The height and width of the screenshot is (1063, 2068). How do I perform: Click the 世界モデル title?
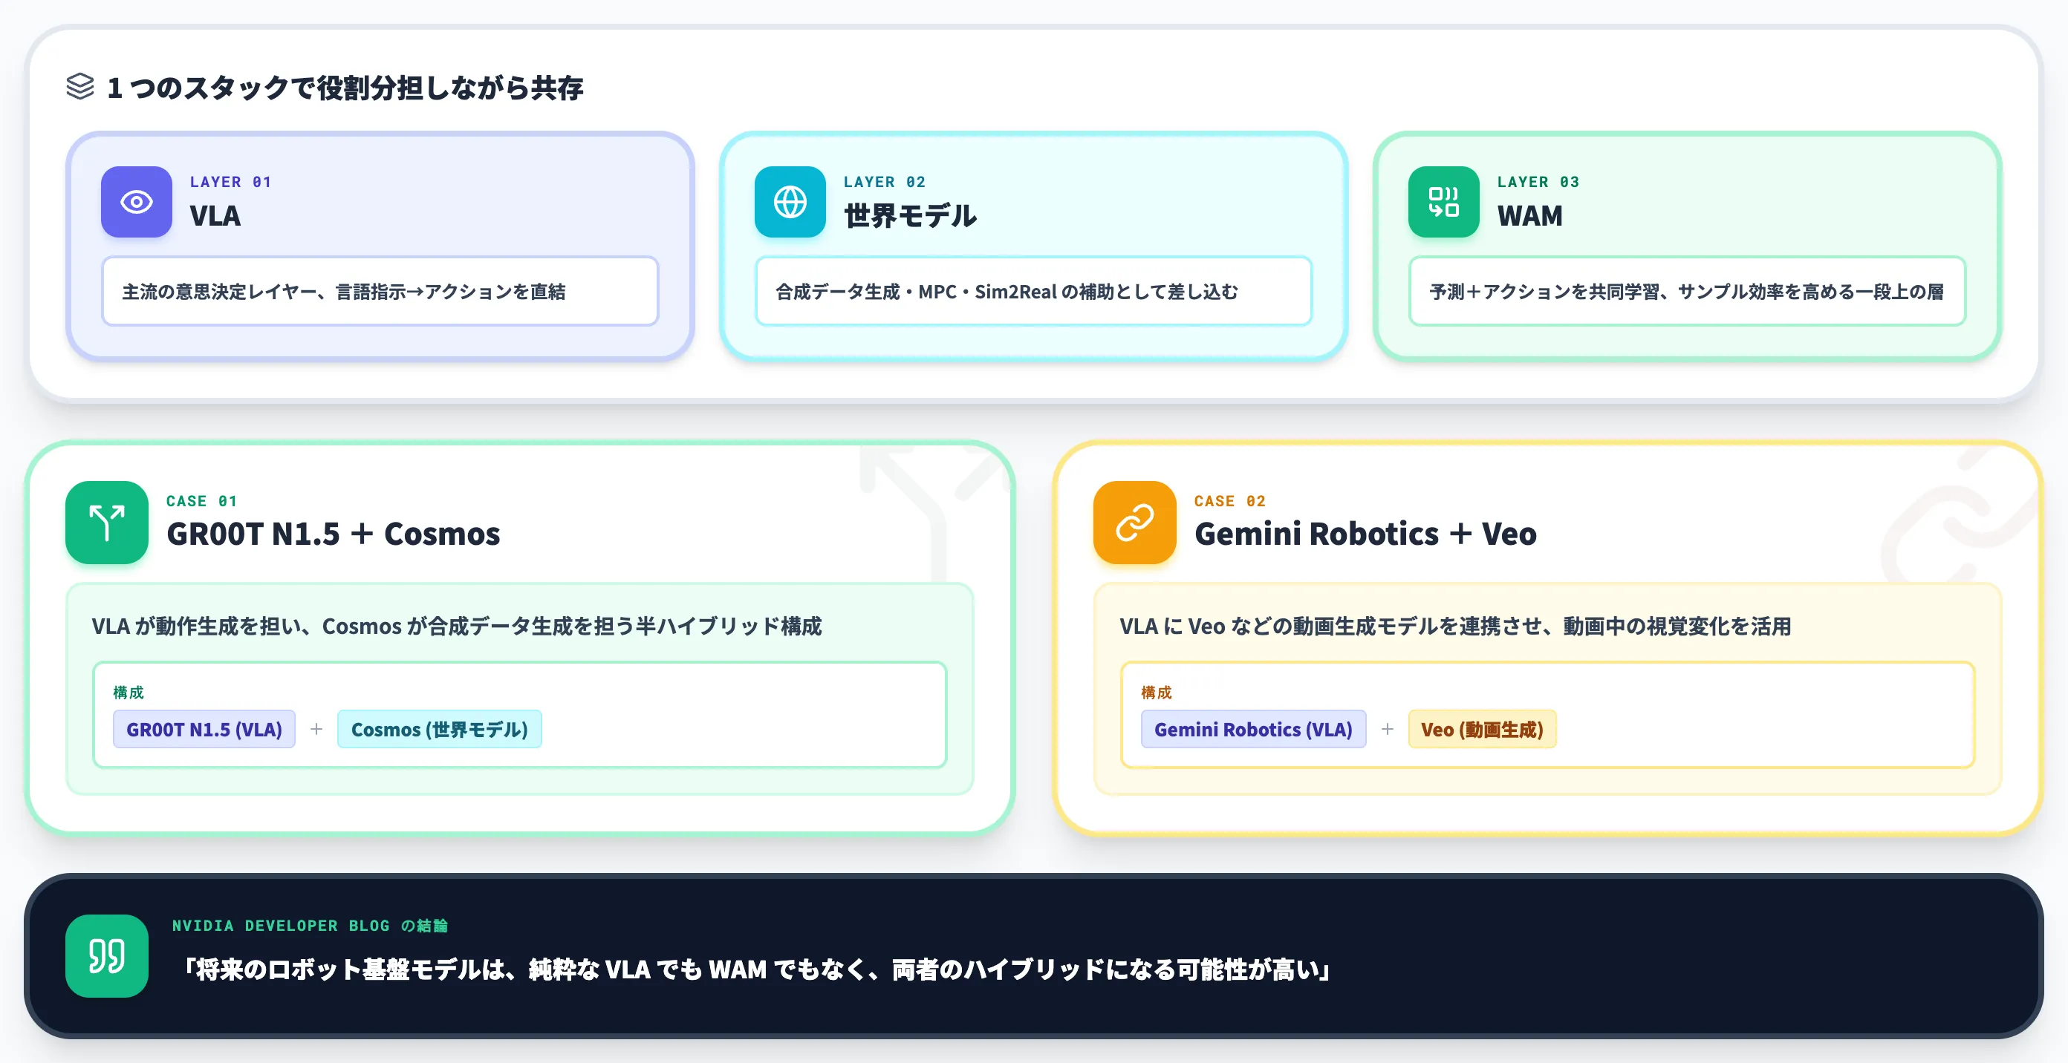tap(909, 216)
